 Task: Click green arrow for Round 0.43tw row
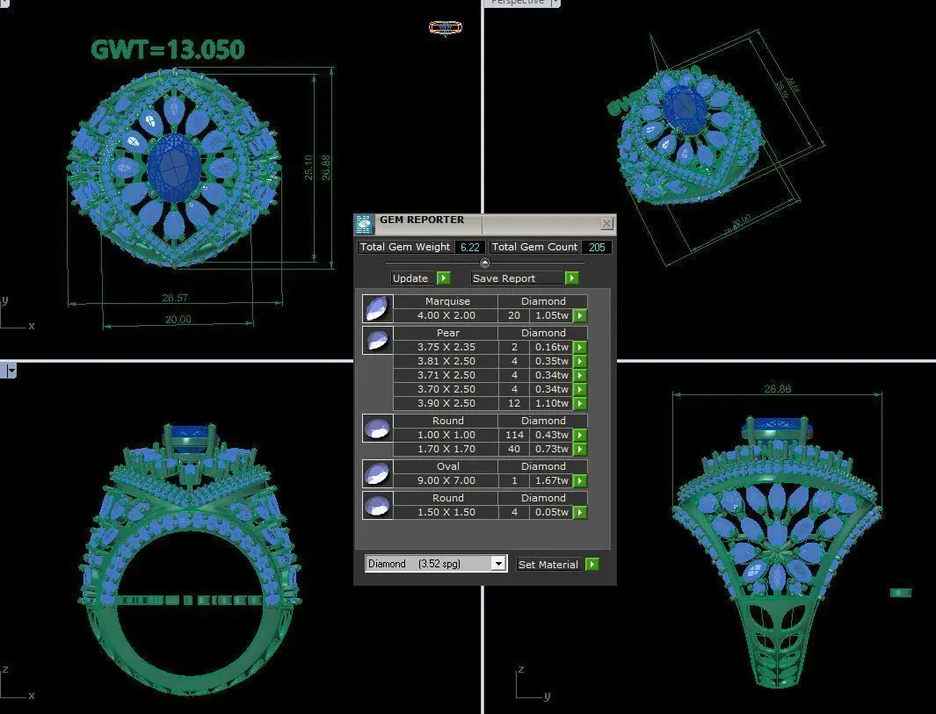(580, 435)
